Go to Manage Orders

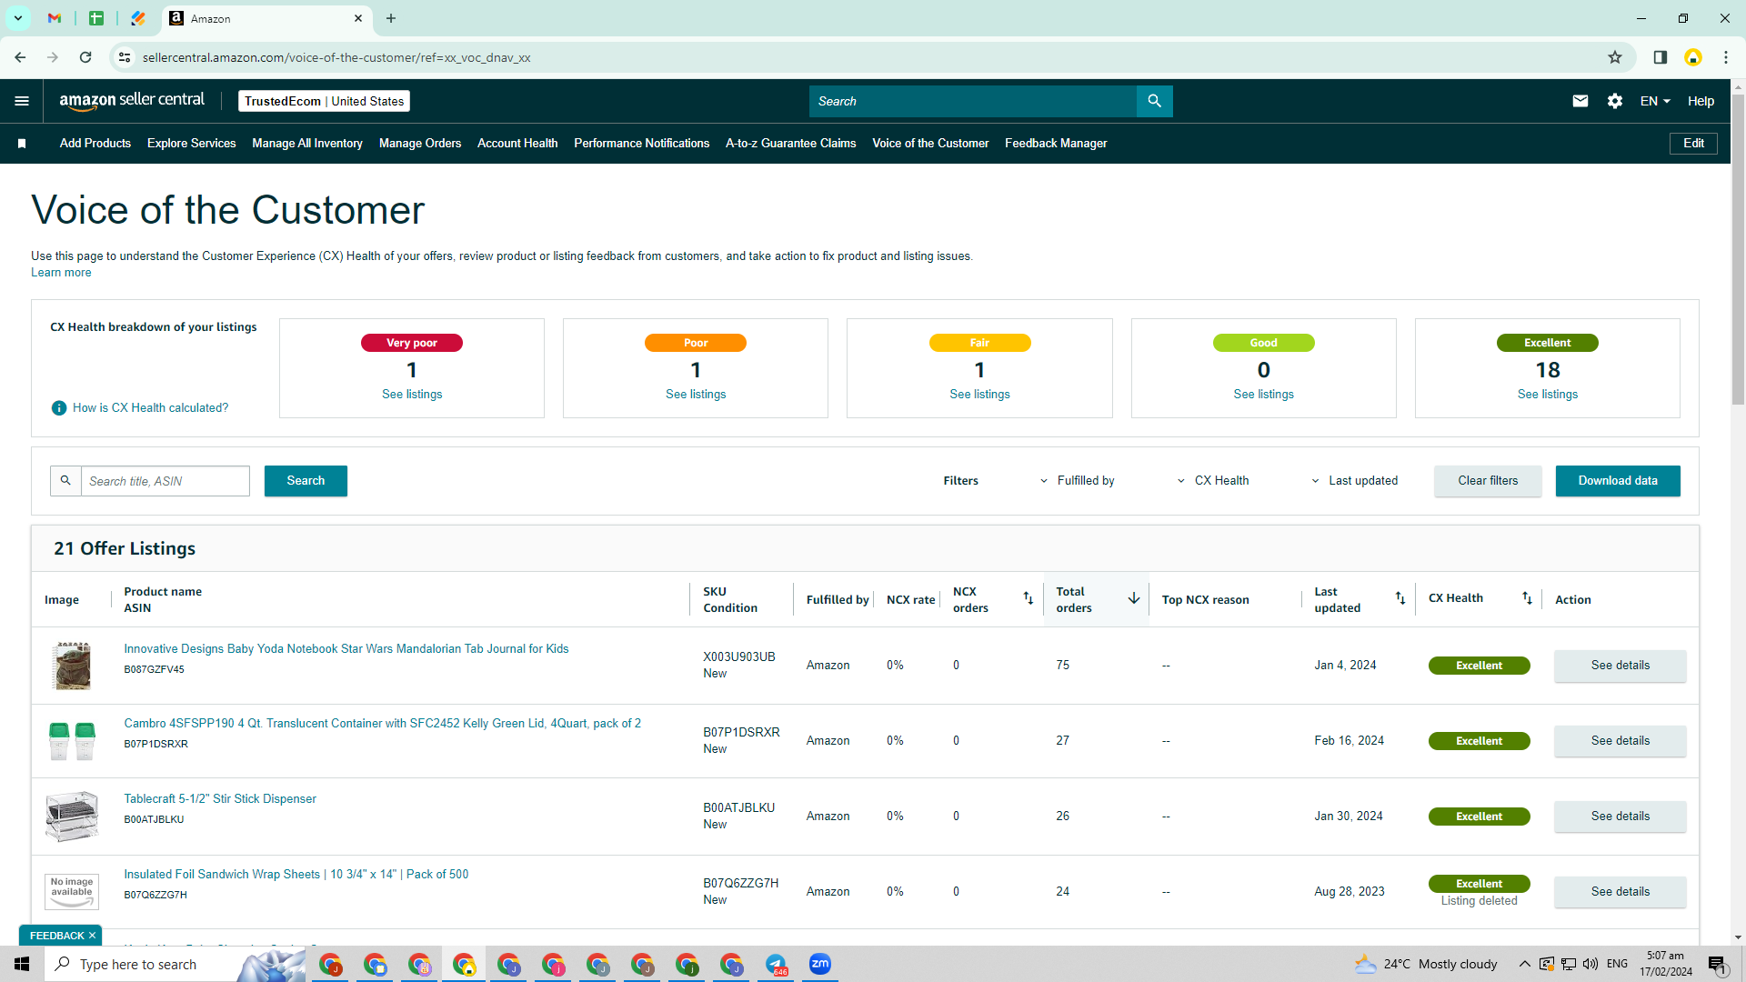(x=420, y=144)
